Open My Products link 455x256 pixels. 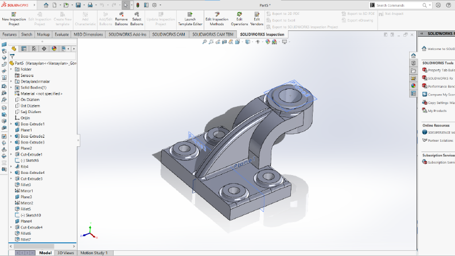(434, 111)
